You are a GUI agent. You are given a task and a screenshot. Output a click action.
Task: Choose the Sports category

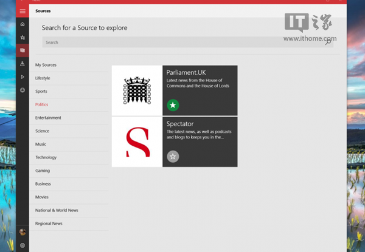pyautogui.click(x=41, y=91)
